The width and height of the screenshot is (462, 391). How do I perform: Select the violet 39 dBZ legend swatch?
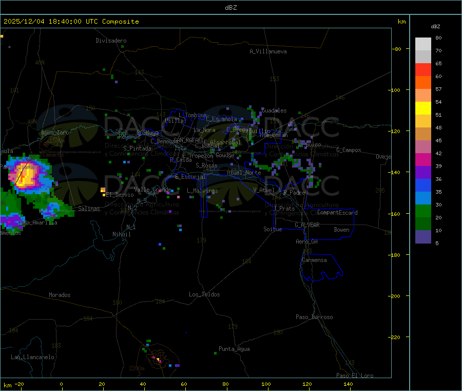pos(423,172)
